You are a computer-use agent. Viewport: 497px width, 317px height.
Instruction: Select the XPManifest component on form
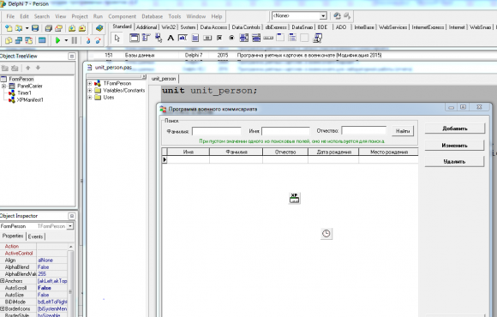tap(295, 198)
